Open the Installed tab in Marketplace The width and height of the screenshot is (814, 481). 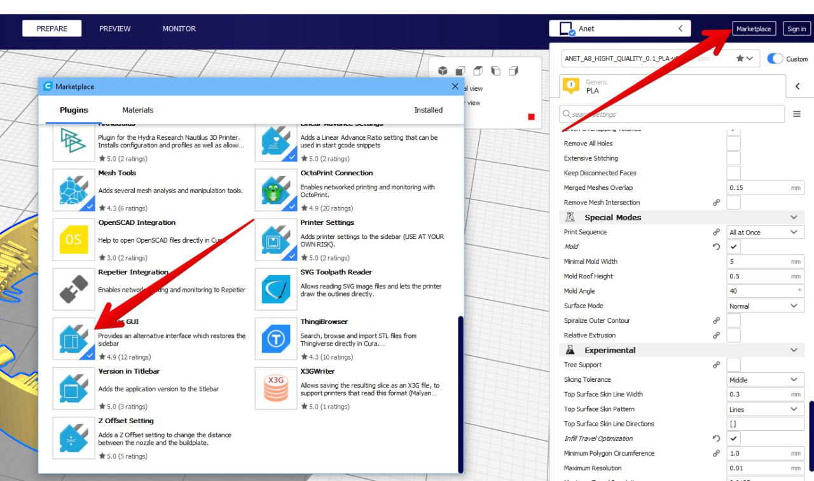(429, 110)
